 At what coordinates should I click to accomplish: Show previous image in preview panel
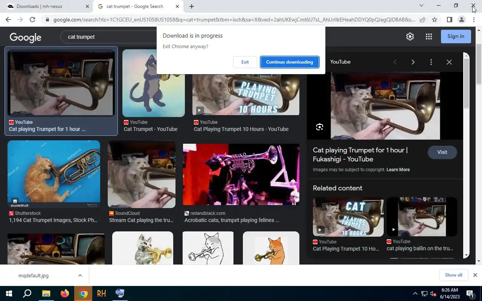(395, 62)
